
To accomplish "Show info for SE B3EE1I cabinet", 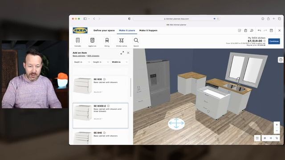I will (108, 106).
